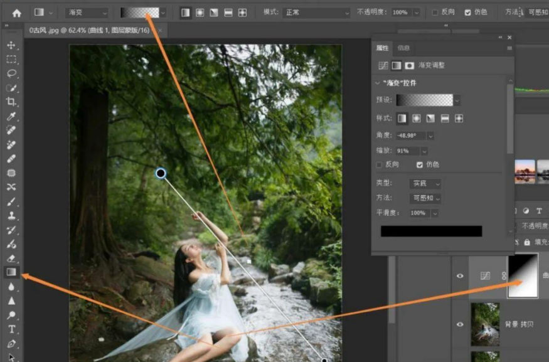
Task: Set 样式 to radial in 属性 panel
Action: [417, 119]
